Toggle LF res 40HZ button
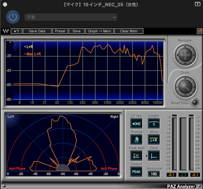 coord(136,124)
